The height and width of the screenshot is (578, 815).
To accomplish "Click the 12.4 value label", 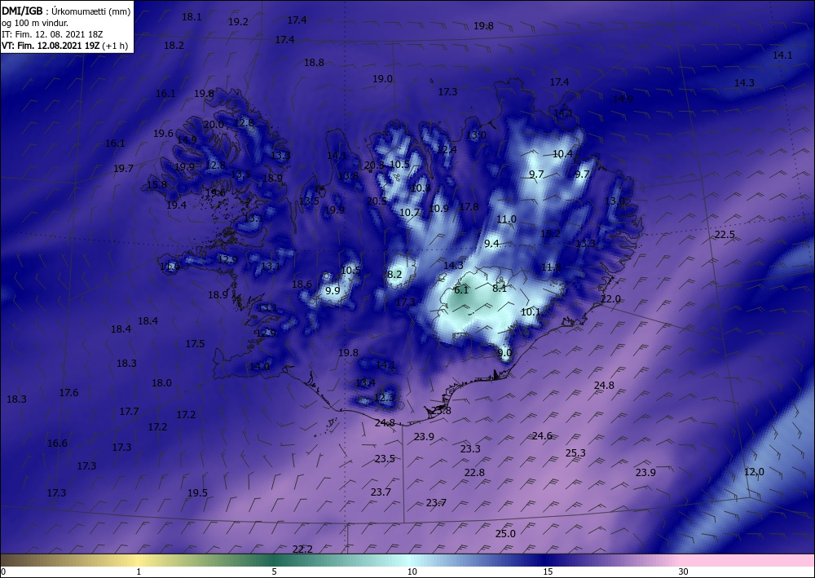I will point(447,150).
